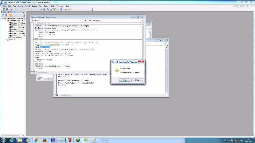Toggle Folders view in Project panel

[x=10, y=15]
